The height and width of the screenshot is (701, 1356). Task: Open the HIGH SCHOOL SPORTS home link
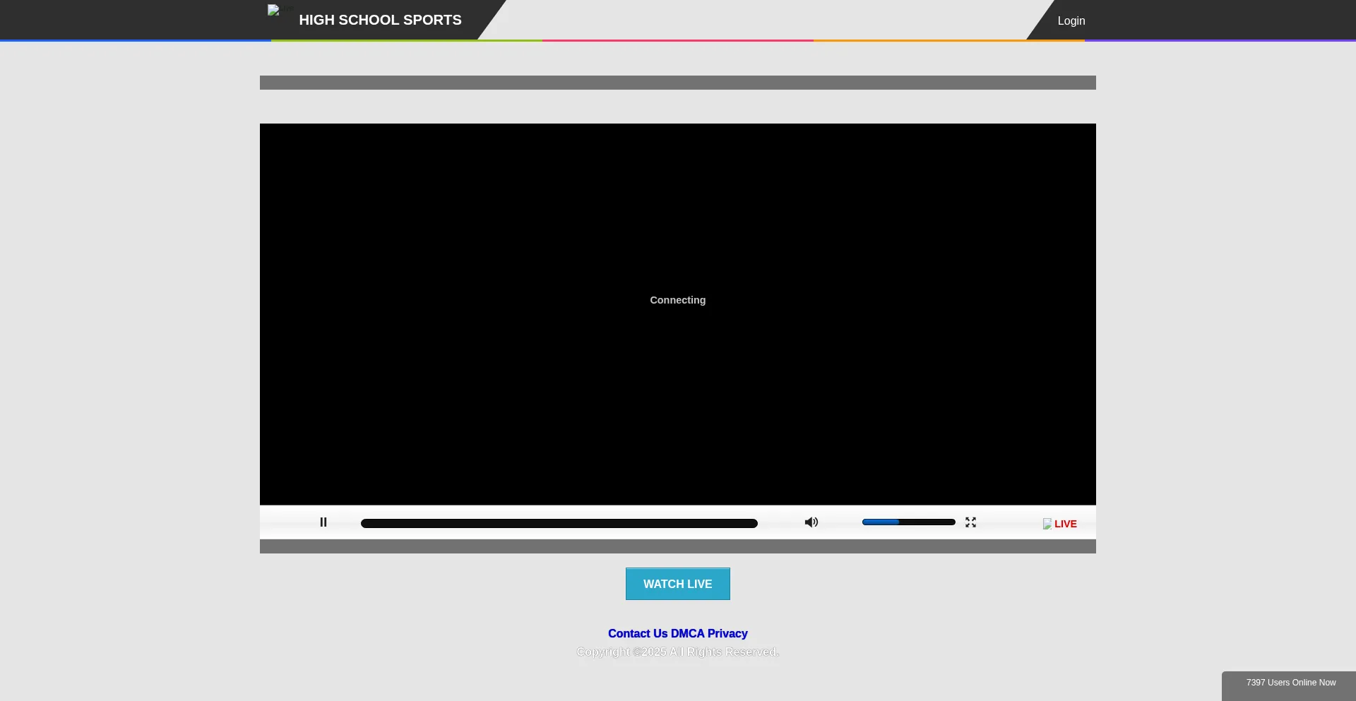pyautogui.click(x=380, y=20)
